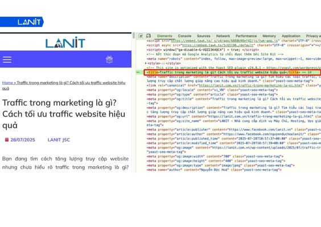Image resolution: width=321 pixels, height=227 pixels.
Task: Click the gift box icon in the purple bar
Action: point(109,60)
